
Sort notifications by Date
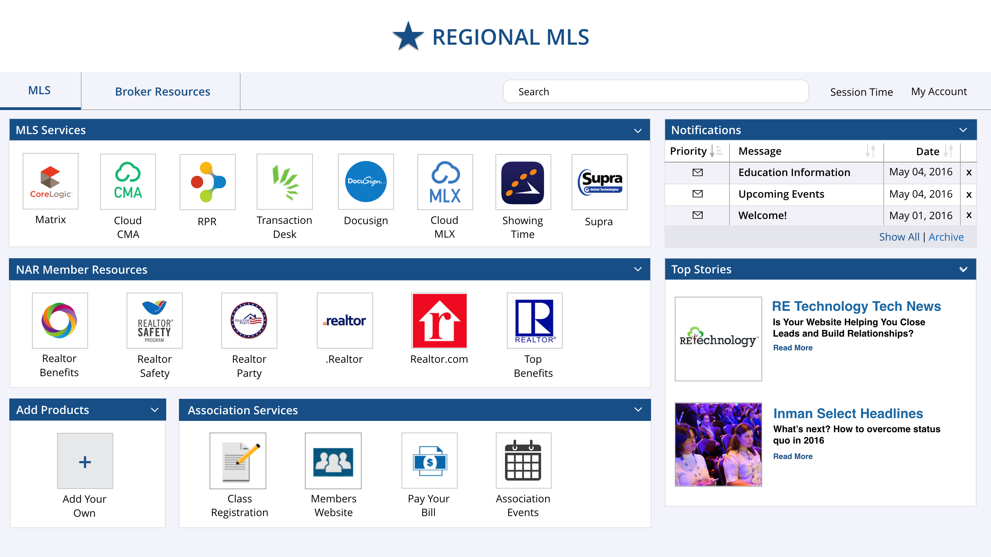(949, 151)
